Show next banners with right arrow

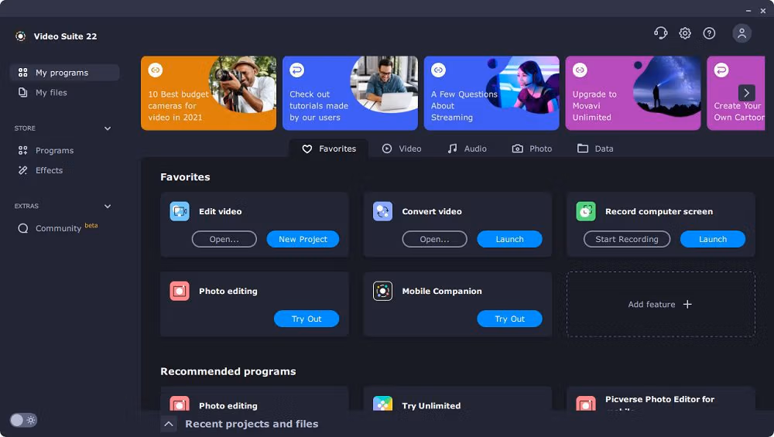(x=746, y=93)
